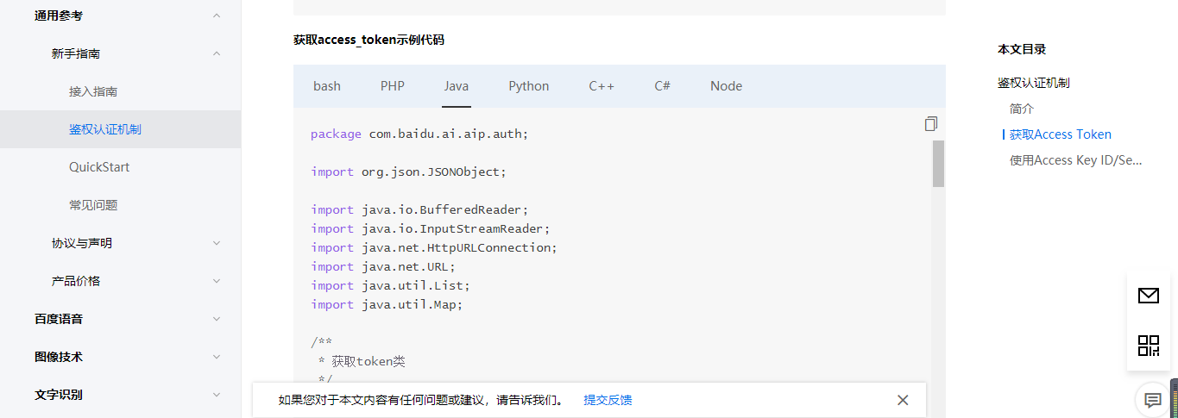This screenshot has width=1178, height=418.
Task: Expand the 产品价格 section chevron
Action: tap(217, 281)
